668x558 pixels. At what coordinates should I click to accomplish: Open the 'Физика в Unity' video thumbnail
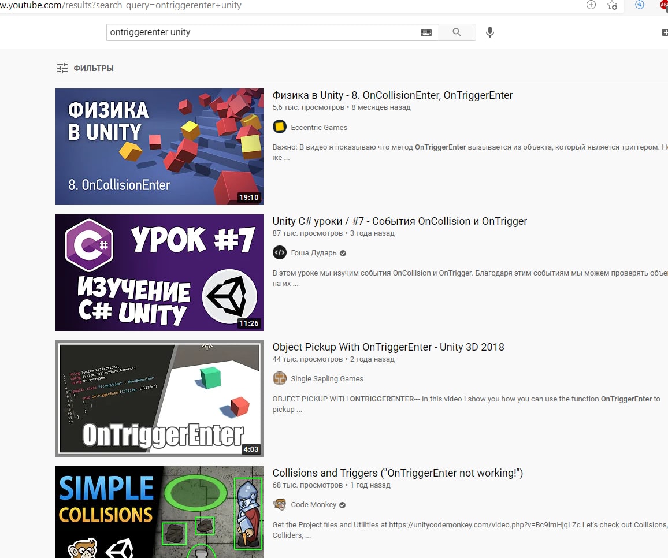click(159, 147)
